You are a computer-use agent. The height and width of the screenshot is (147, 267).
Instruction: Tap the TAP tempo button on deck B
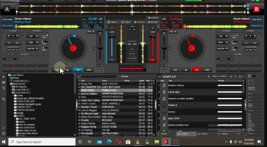[164, 19]
